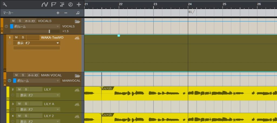Solo the LILY track
This screenshot has width=277, height=123.
point(26,89)
